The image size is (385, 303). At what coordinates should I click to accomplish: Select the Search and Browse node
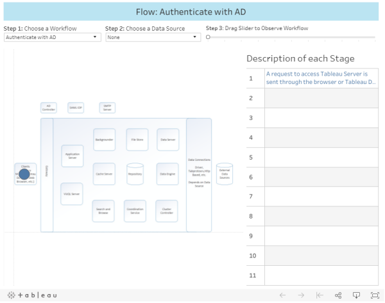click(x=103, y=211)
